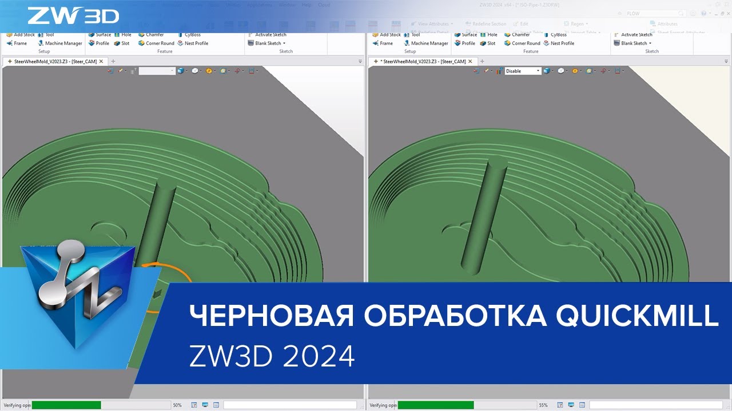Click shaded display cube icon in left viewport toolbar
This screenshot has height=411, width=732.
(181, 71)
